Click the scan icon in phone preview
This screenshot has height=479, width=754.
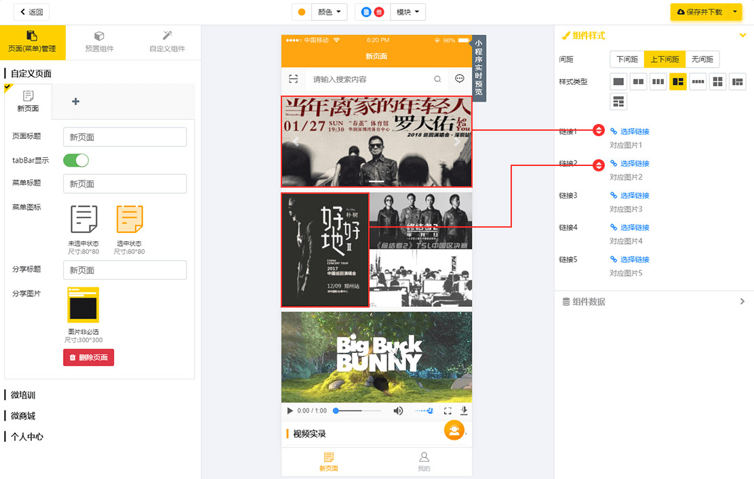[294, 79]
